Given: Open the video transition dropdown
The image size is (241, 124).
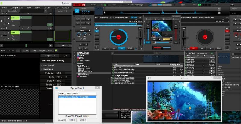Looking at the screenshot, I should click(156, 39).
